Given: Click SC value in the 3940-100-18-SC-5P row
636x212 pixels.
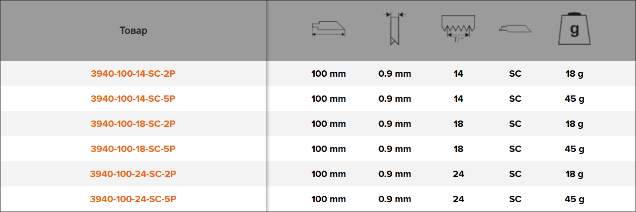Looking at the screenshot, I should point(515,149).
